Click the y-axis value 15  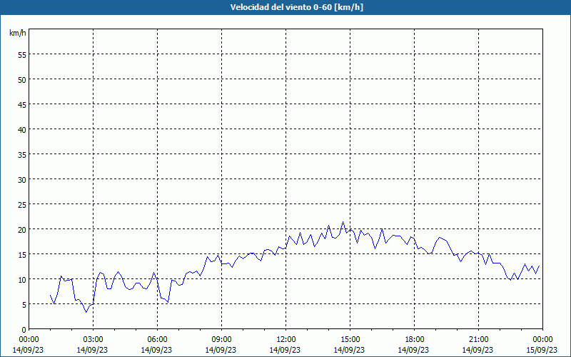(22, 255)
